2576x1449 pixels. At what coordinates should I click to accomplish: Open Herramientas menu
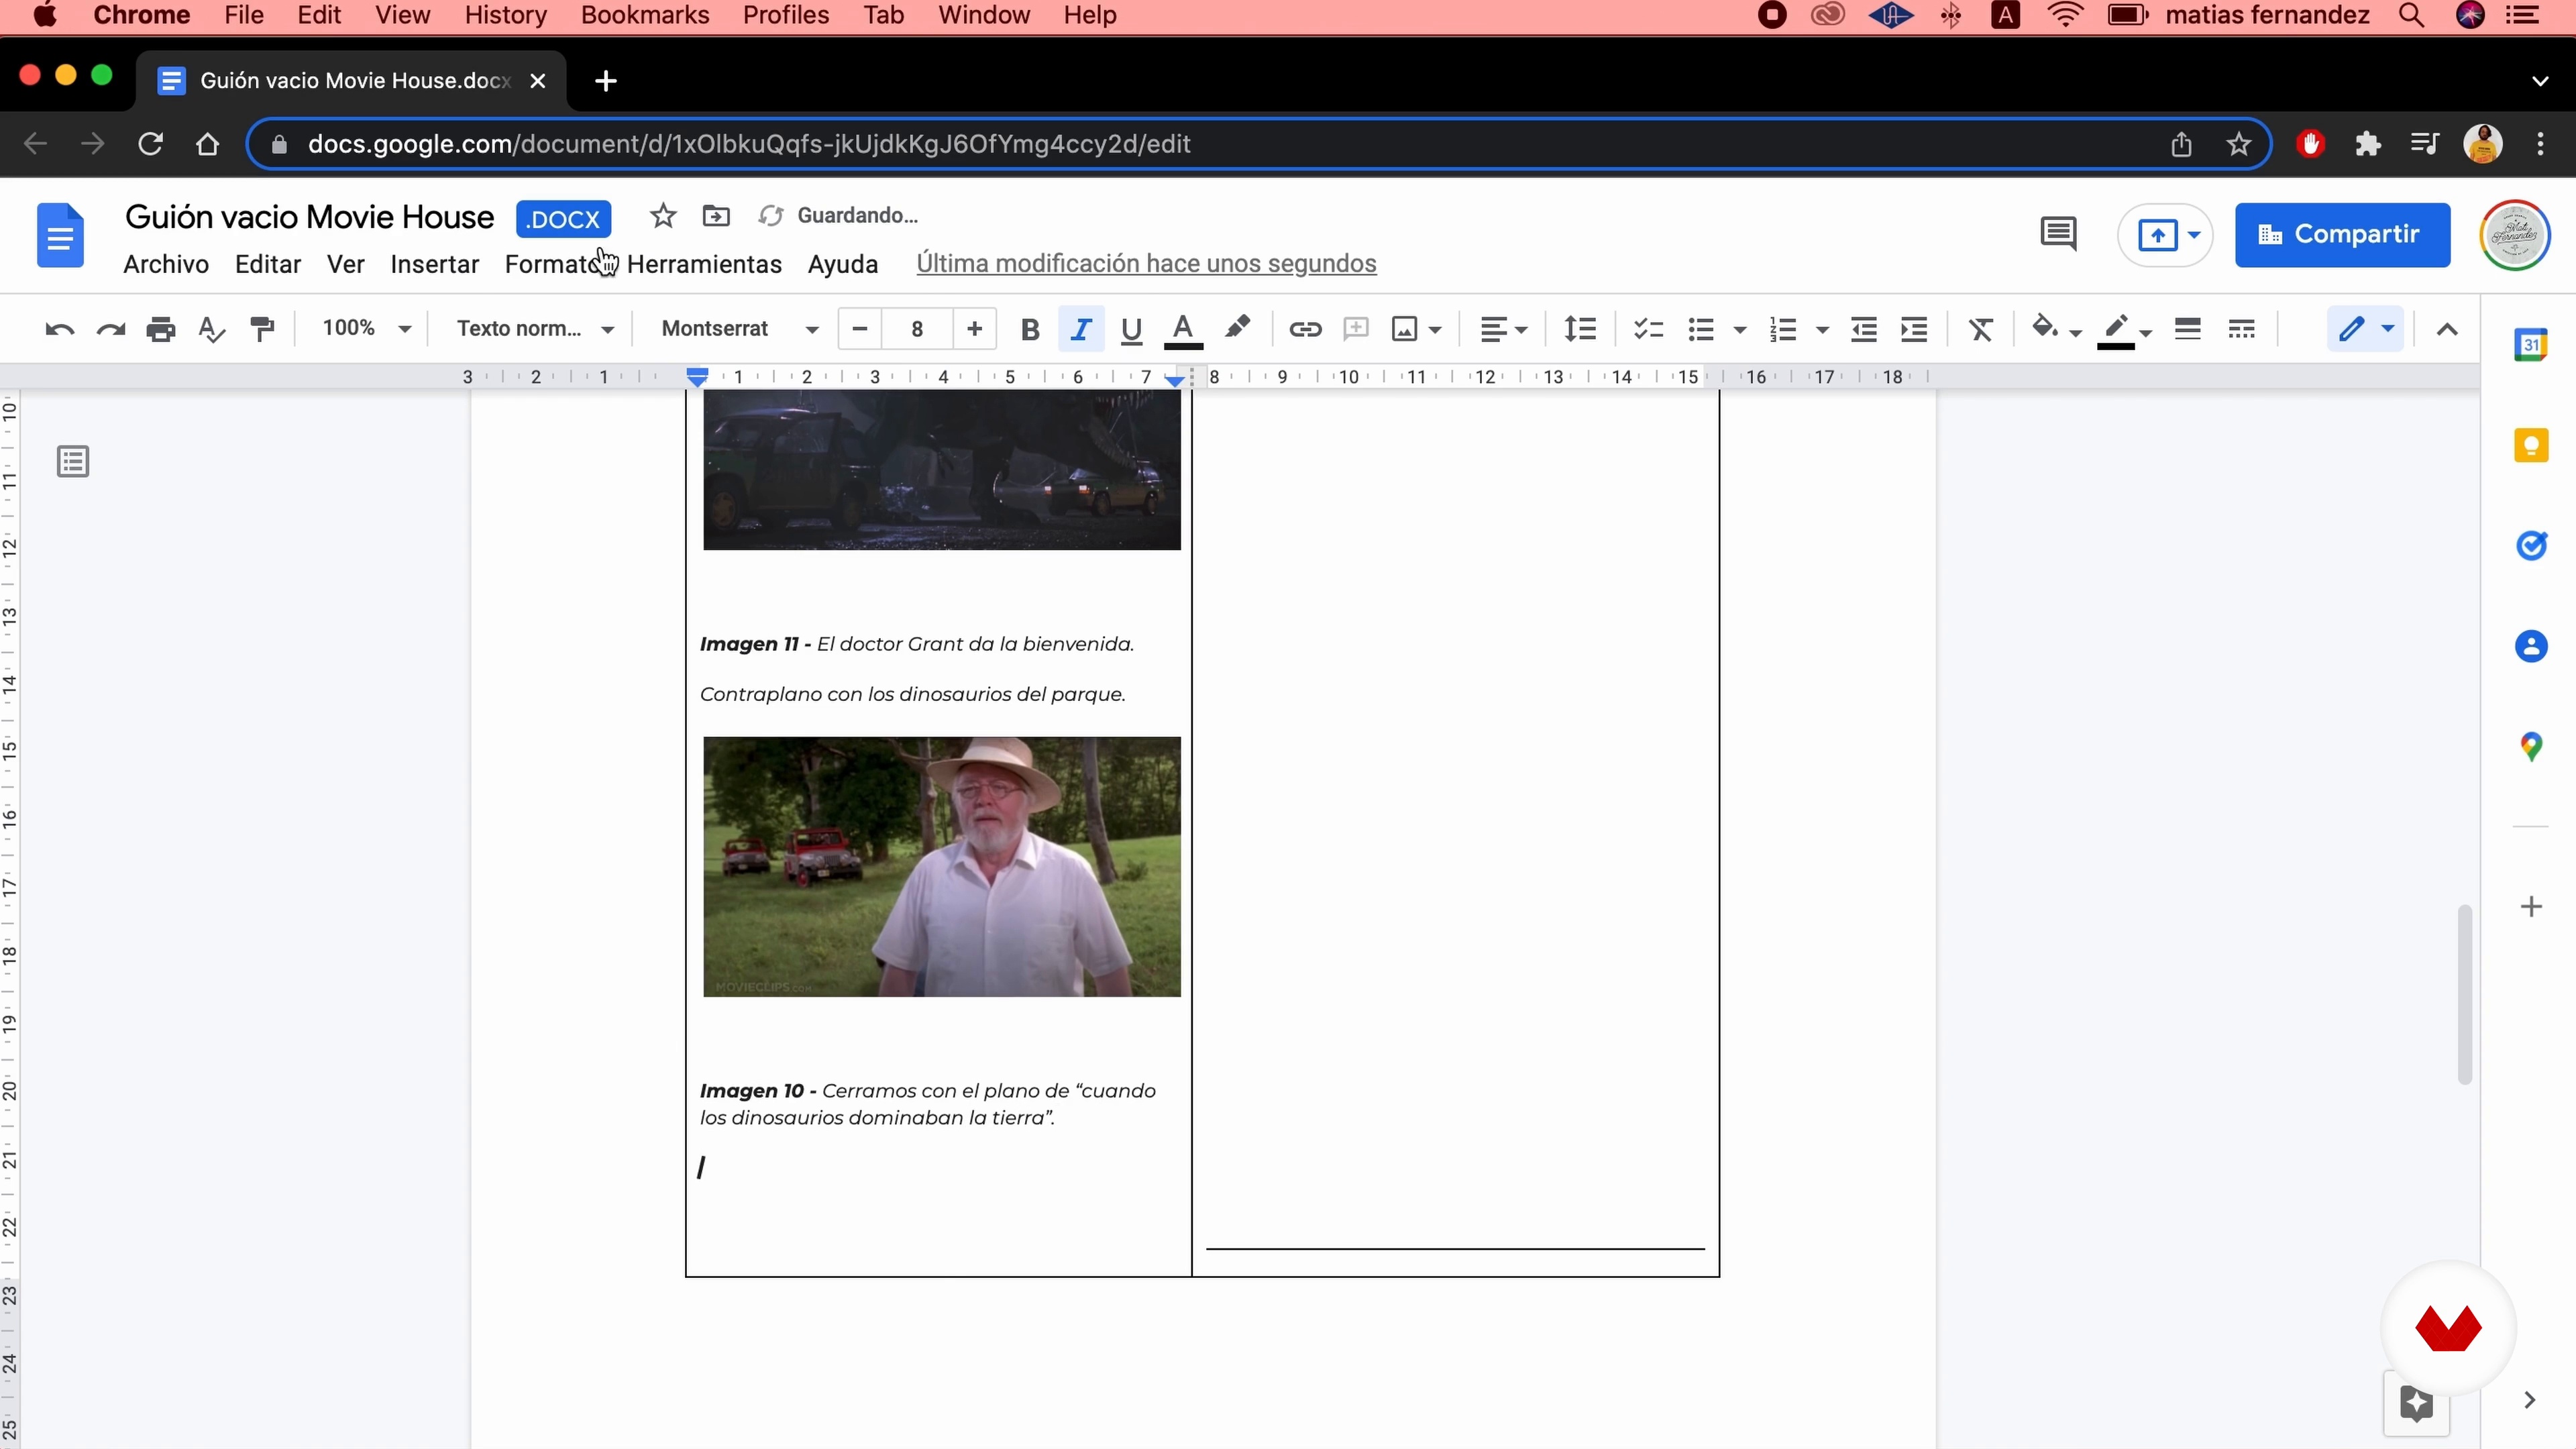(x=704, y=264)
